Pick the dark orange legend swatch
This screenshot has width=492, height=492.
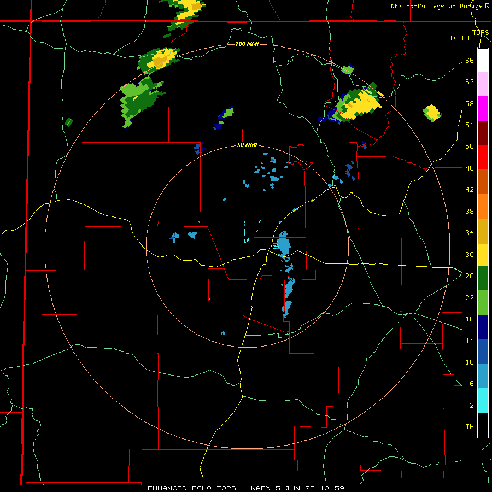(483, 182)
